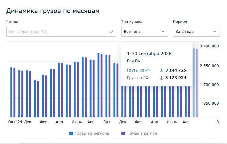Click the blue bar above 'Окт `24'

[11, 92]
